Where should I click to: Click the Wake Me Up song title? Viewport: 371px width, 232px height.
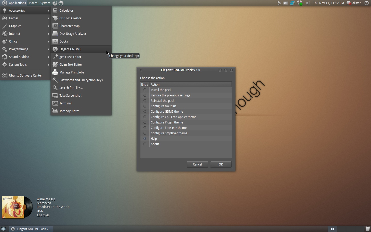46,199
